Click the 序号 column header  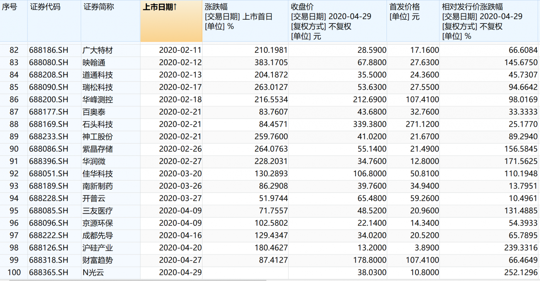(x=13, y=21)
